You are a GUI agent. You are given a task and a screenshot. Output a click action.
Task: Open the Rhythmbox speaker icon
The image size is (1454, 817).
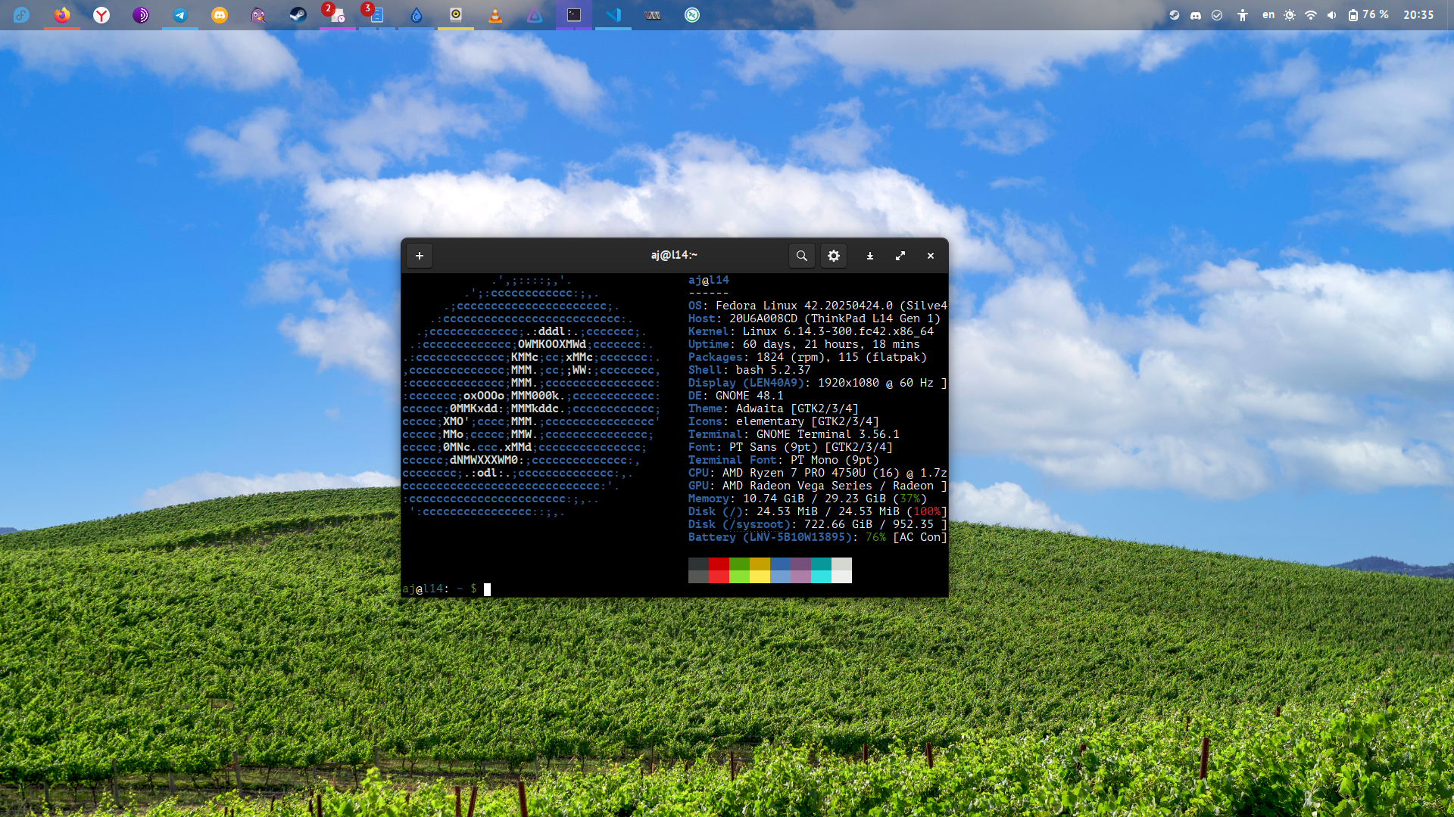pyautogui.click(x=456, y=15)
